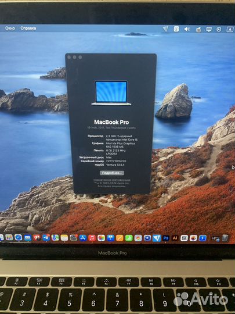Open the keyboard input source A icon
235x314 pixels.
pyautogui.click(x=230, y=30)
